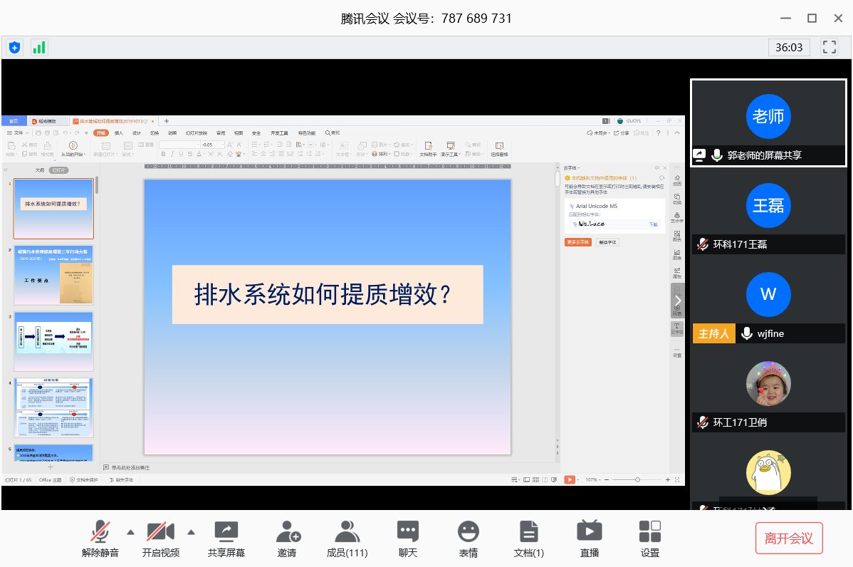
Task: Click the 直播 live stream icon
Action: point(589,533)
